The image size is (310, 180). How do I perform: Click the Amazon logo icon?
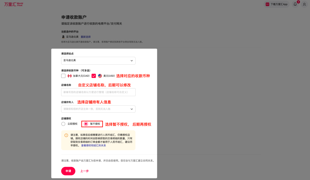(63, 37)
